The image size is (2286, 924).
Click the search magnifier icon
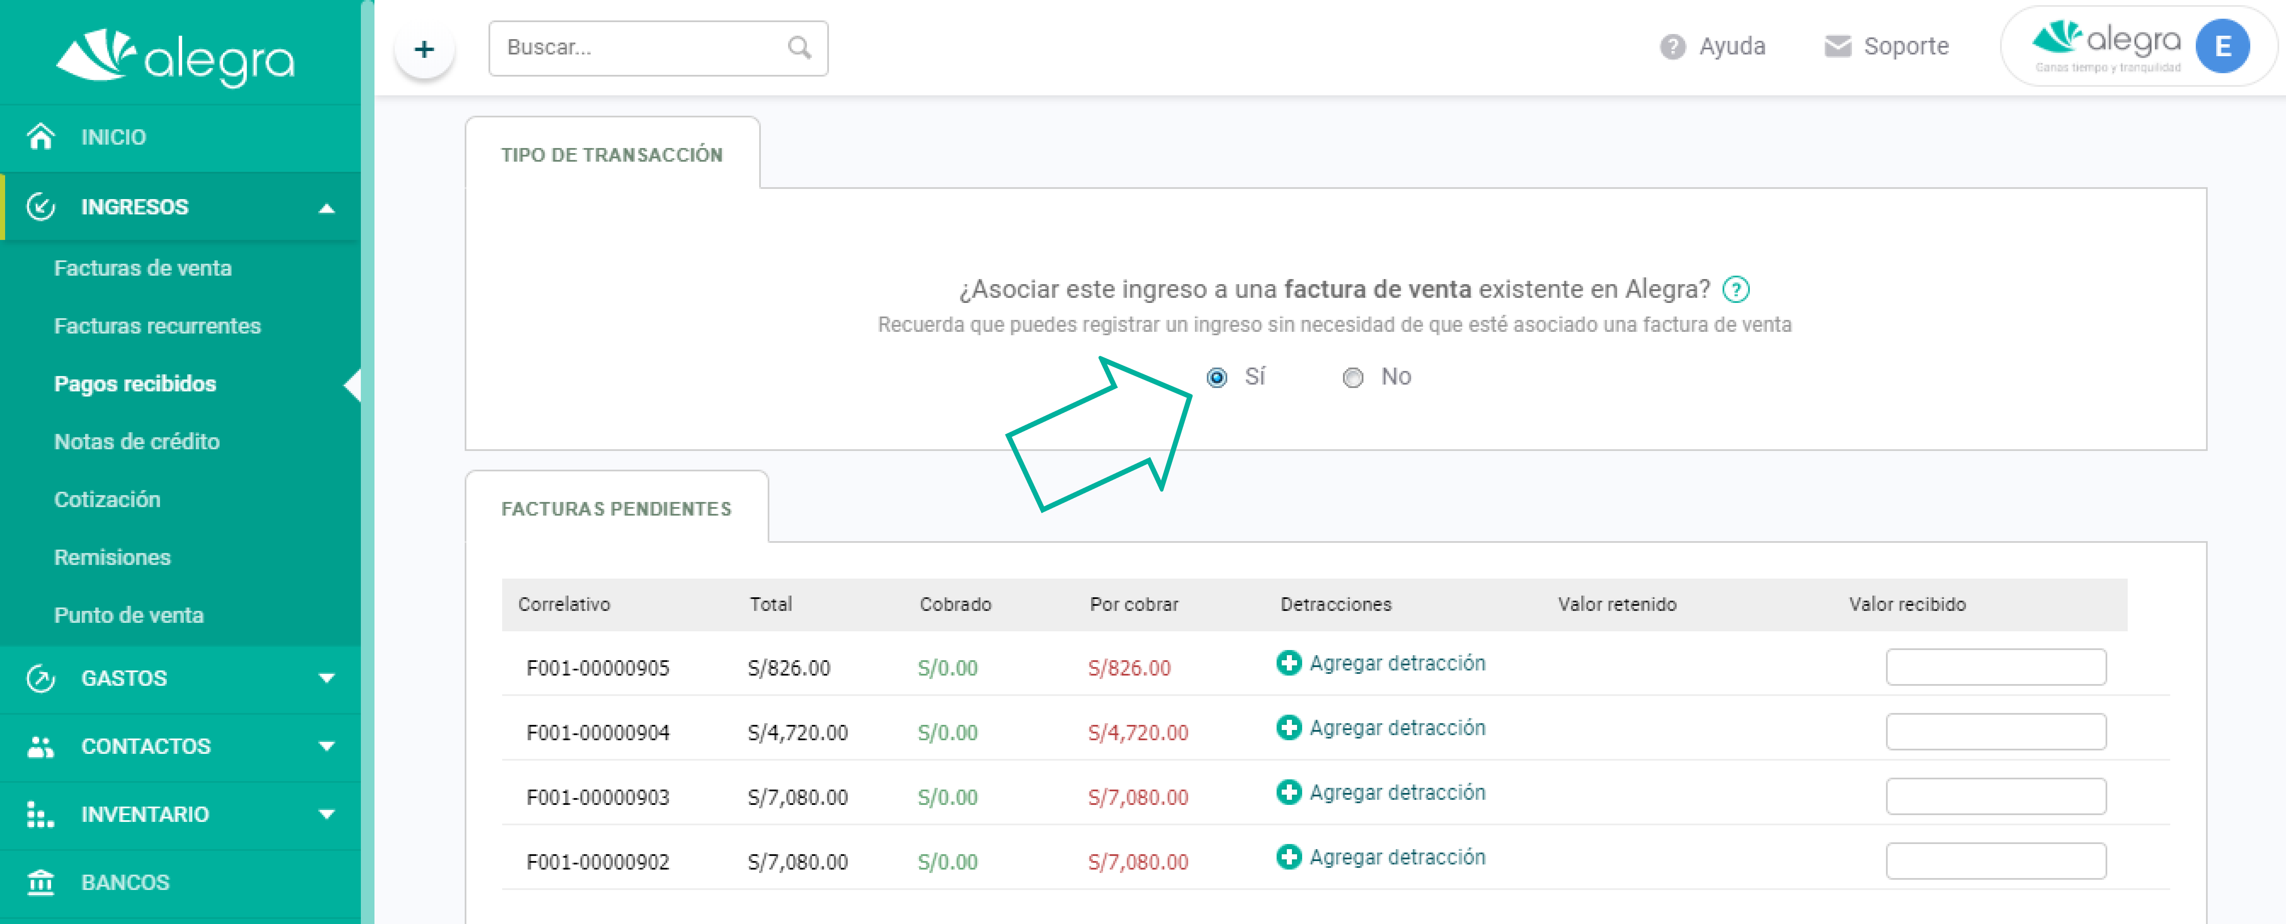point(800,48)
